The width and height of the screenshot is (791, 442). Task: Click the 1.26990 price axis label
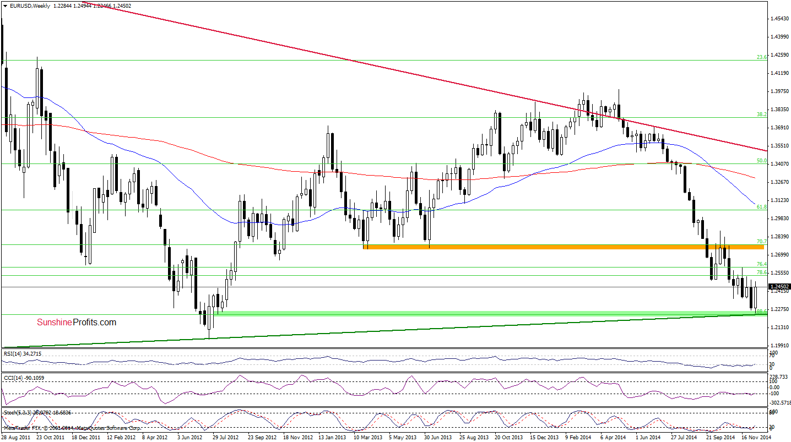[780, 255]
